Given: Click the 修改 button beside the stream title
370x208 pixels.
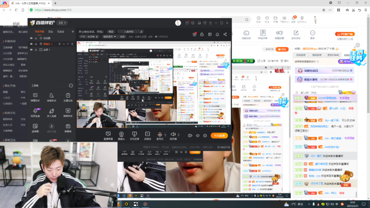Looking at the screenshot, I should pos(111,31).
